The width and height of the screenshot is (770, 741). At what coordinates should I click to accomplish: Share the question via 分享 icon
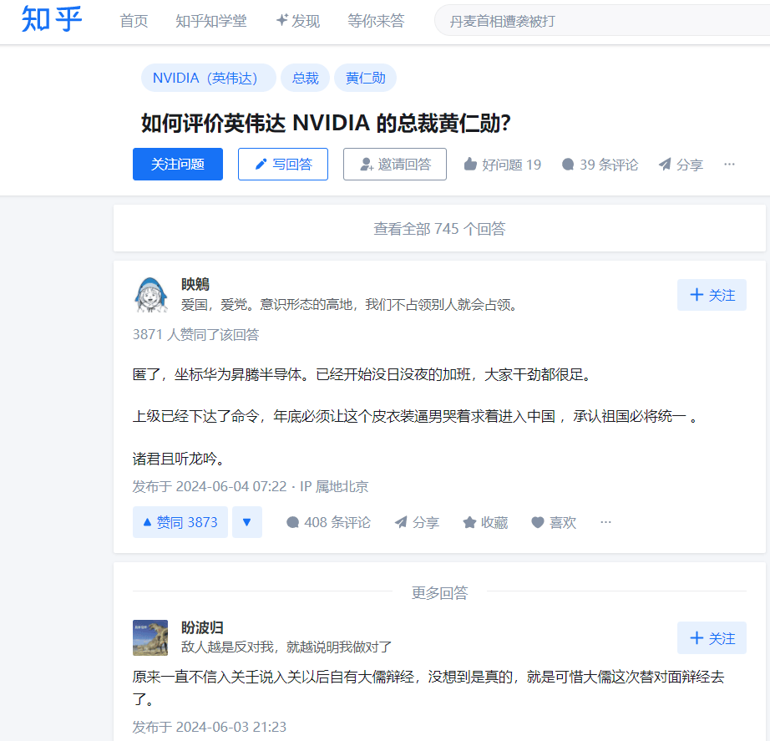(681, 165)
